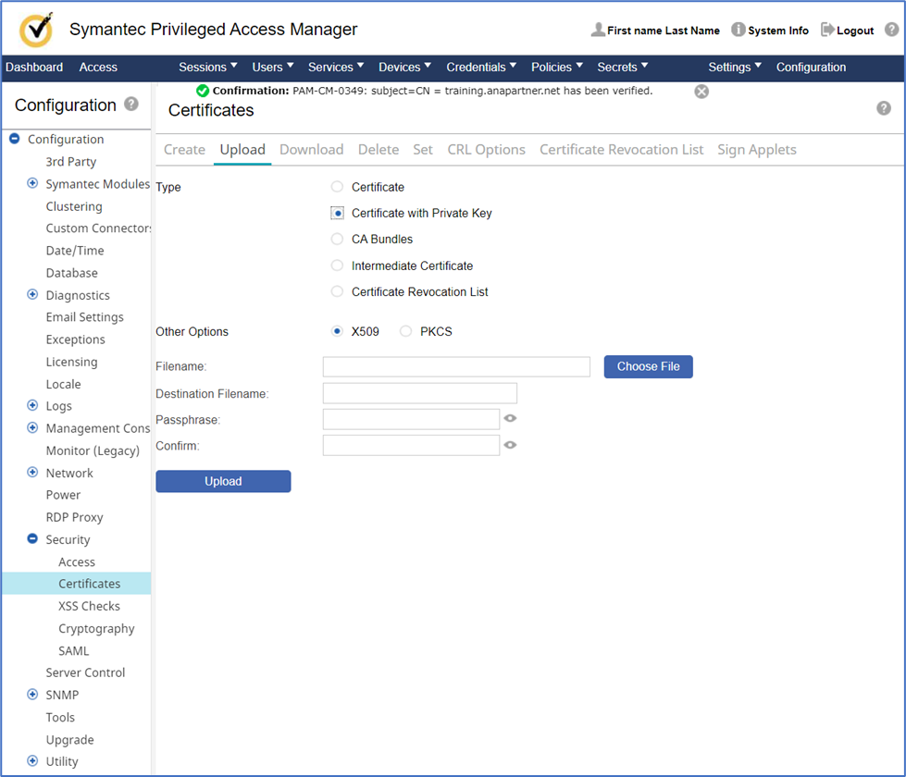Choose the PKCS option
Screen dimensions: 906x777
click(x=405, y=331)
